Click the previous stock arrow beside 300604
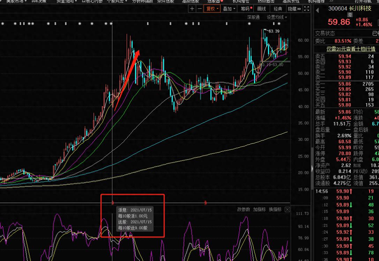The image size is (379, 261). tap(317, 10)
